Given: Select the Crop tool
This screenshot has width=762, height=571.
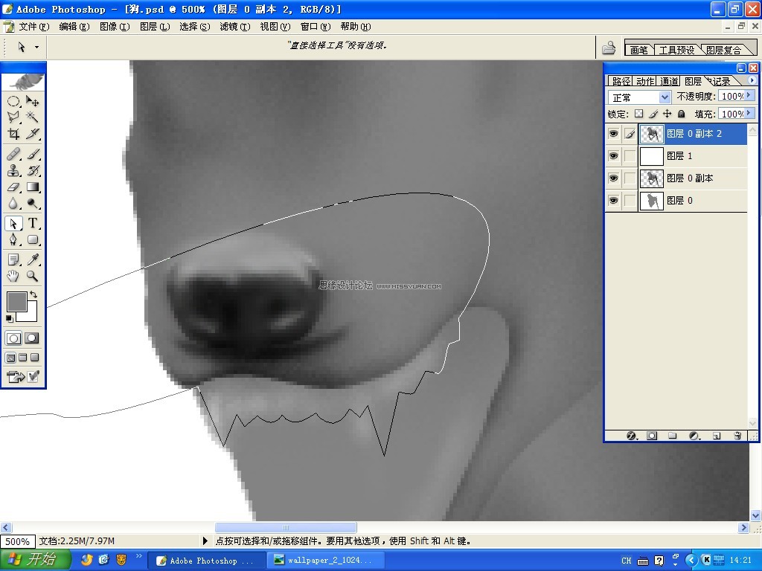Looking at the screenshot, I should 13,134.
